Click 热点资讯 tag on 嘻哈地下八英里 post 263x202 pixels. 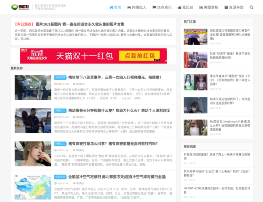click(60, 78)
